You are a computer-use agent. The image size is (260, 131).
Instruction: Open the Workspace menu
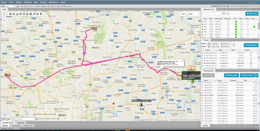pyautogui.click(x=28, y=2)
